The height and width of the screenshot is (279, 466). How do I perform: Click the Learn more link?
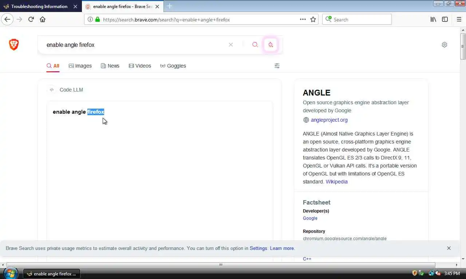[282, 248]
